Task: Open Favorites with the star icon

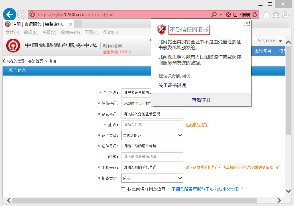Action: [276, 15]
